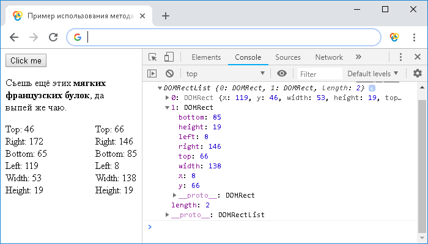Click the 'right: 146' property
The width and height of the screenshot is (428, 244).
click(200, 146)
